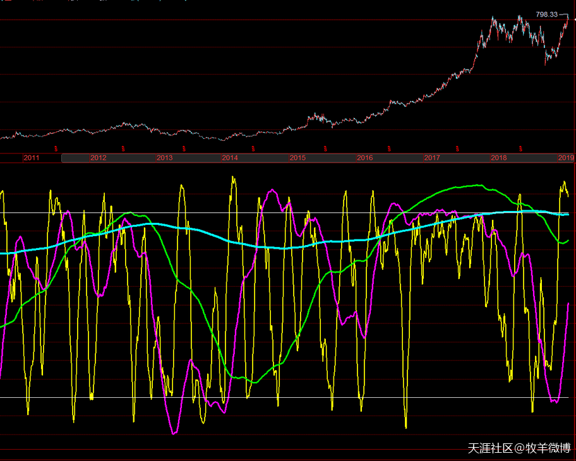Viewport: 576px width, 461px height.
Task: Click the 2011 year label on timeline
Action: pos(32,158)
